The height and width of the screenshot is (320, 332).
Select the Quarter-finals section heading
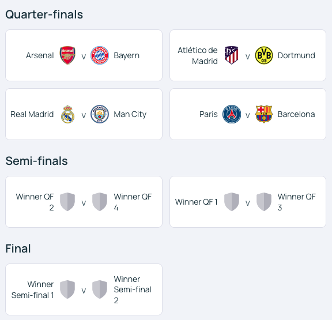click(44, 14)
